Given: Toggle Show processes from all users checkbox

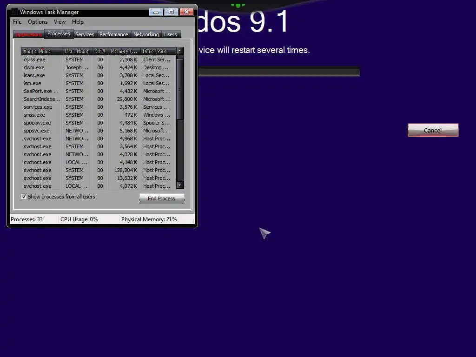Looking at the screenshot, I should tap(24, 197).
